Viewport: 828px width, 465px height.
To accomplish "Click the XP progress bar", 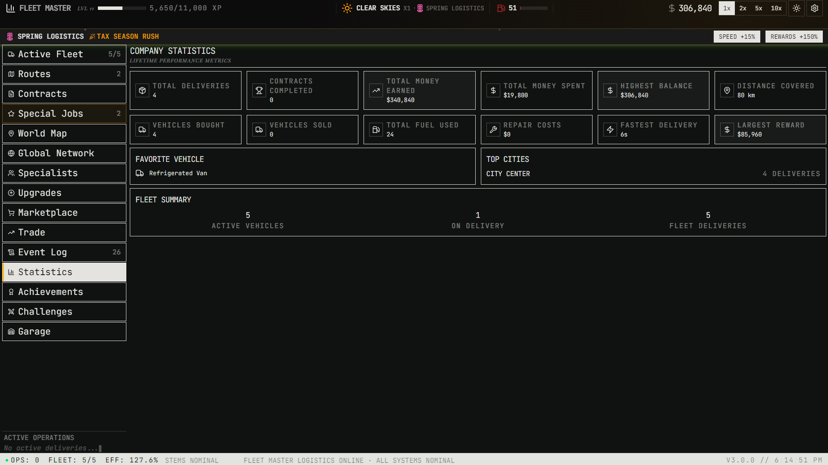I will pyautogui.click(x=122, y=8).
